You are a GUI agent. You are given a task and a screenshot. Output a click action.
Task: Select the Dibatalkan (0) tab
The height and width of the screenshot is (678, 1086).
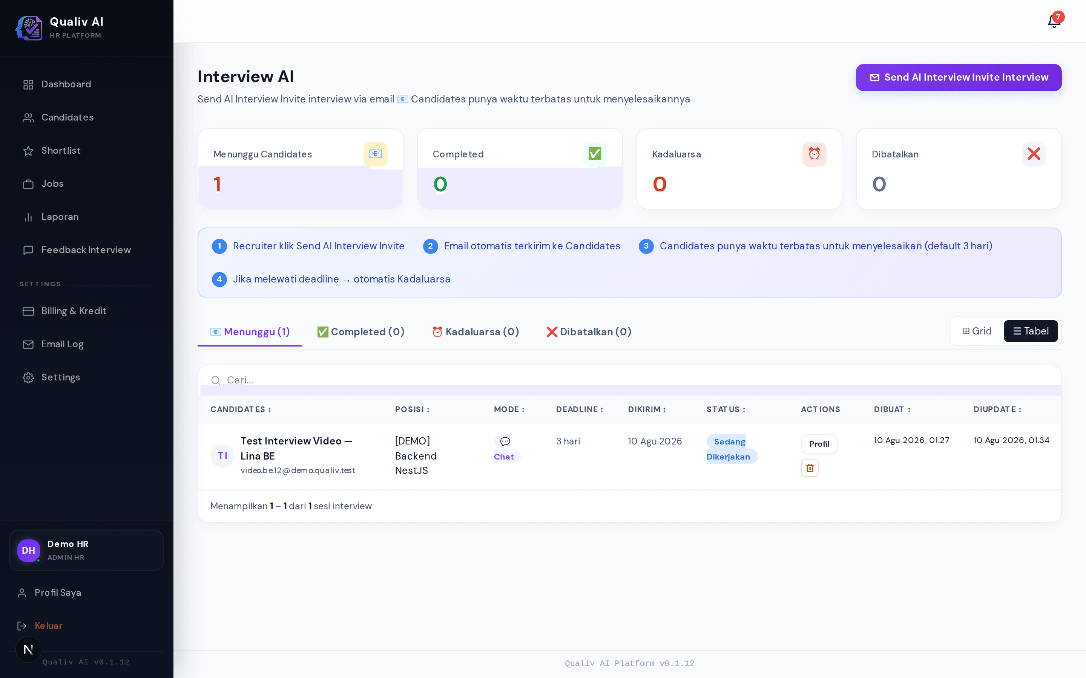click(x=589, y=332)
